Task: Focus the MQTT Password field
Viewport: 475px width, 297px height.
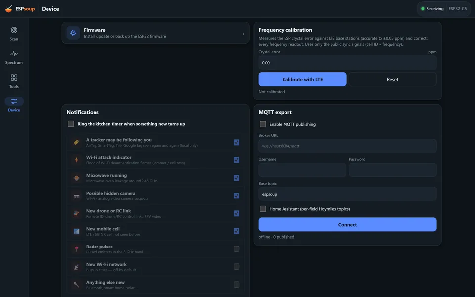Action: (392, 170)
